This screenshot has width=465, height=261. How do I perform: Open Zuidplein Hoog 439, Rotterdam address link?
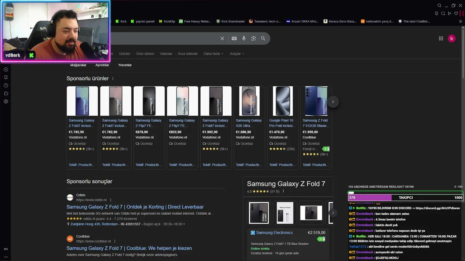(x=94, y=224)
